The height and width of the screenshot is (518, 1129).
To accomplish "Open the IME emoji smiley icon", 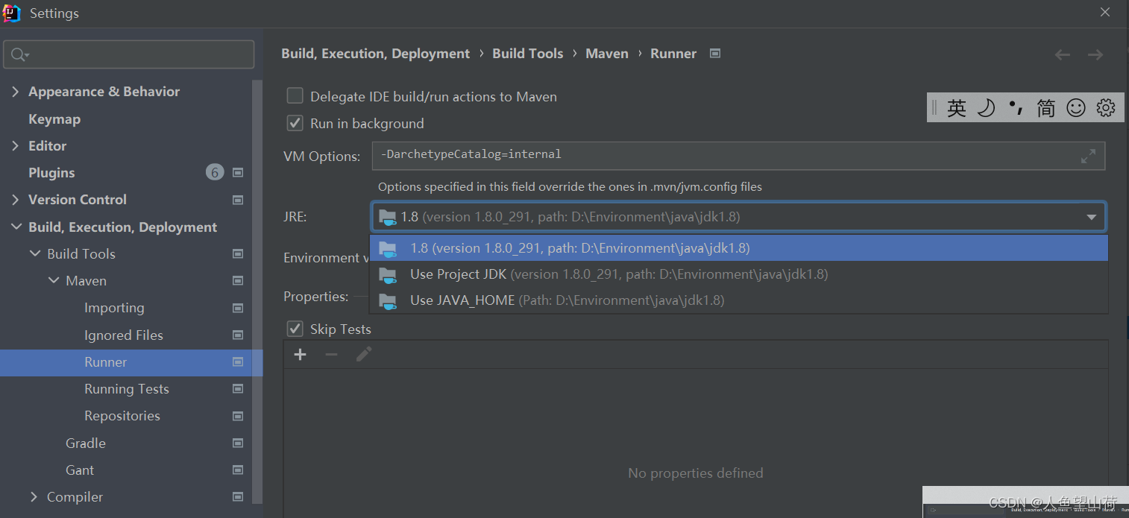I will coord(1076,108).
